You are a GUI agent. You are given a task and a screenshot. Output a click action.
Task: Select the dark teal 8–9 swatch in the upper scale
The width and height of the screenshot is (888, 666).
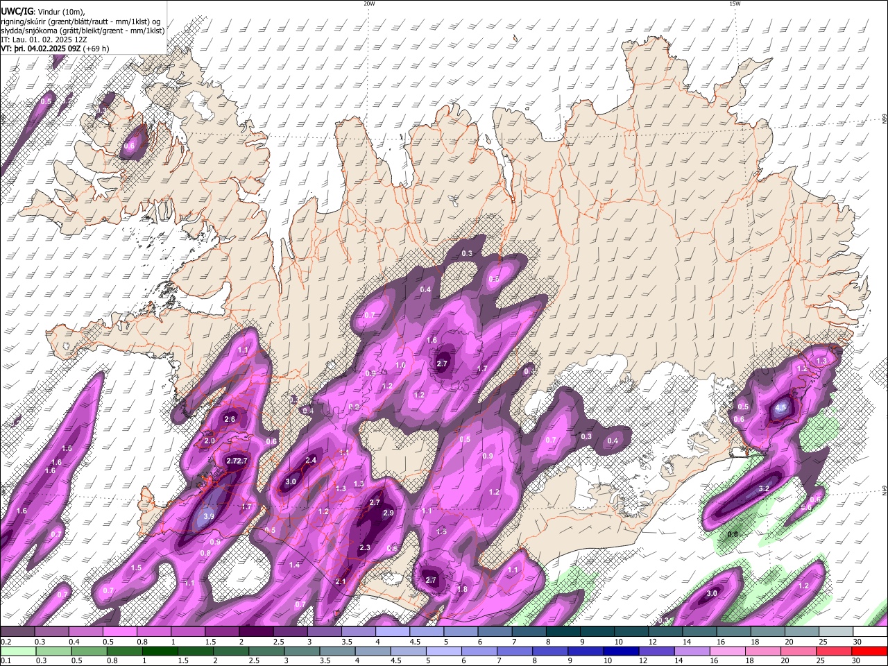pyautogui.click(x=563, y=632)
